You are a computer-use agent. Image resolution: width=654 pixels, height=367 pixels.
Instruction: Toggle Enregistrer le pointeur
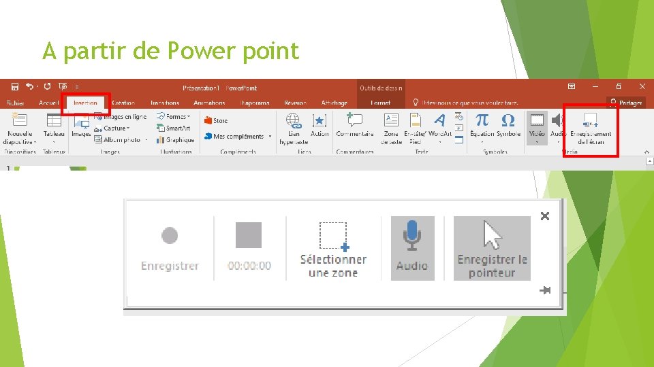click(x=492, y=248)
